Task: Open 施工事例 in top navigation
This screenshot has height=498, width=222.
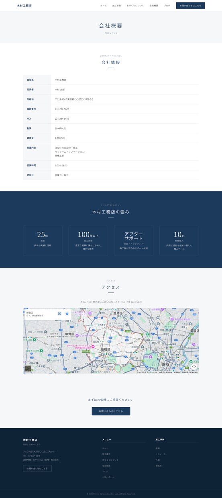Action: (x=116, y=6)
